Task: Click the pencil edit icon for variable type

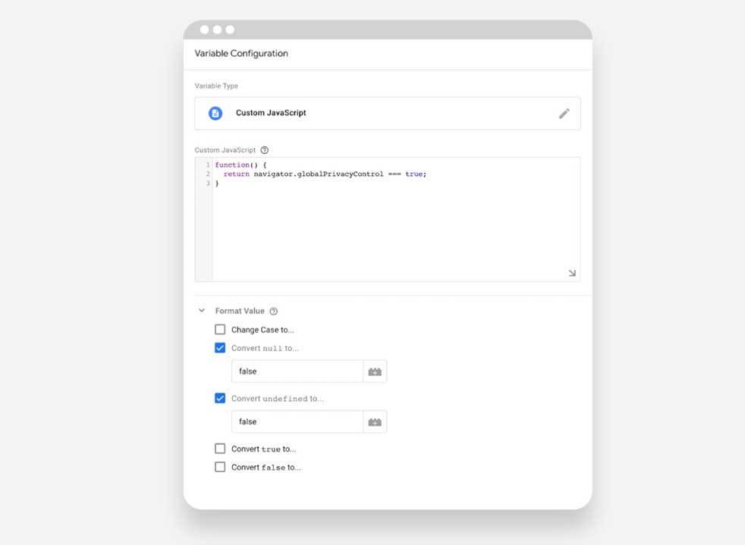Action: tap(564, 114)
